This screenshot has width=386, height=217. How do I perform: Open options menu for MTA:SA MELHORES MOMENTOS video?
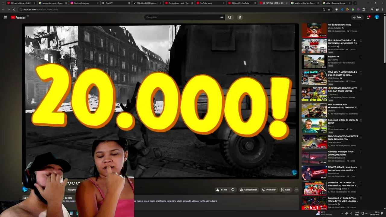point(361,105)
